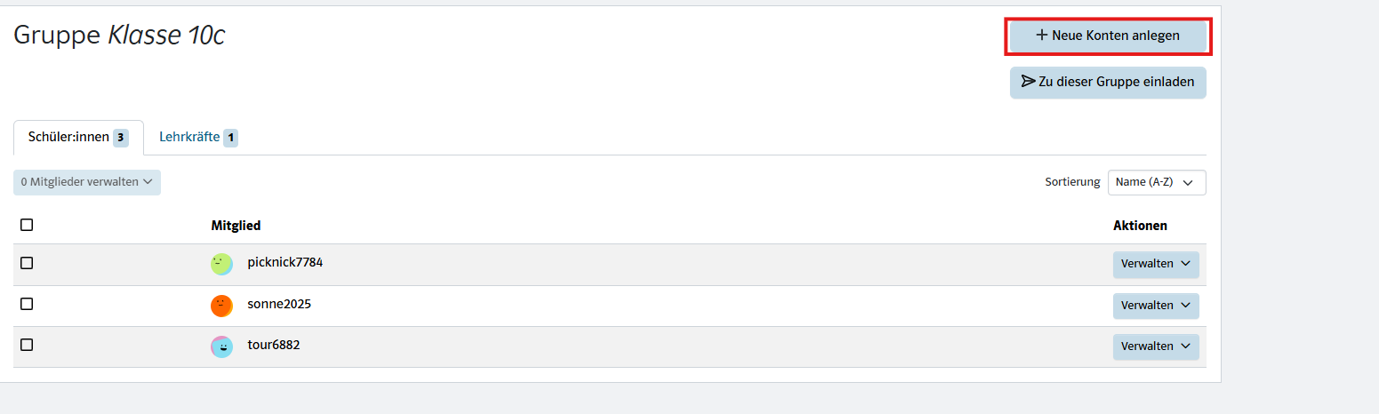Select the checkbox for picknick7784
The width and height of the screenshot is (1379, 414).
point(27,263)
